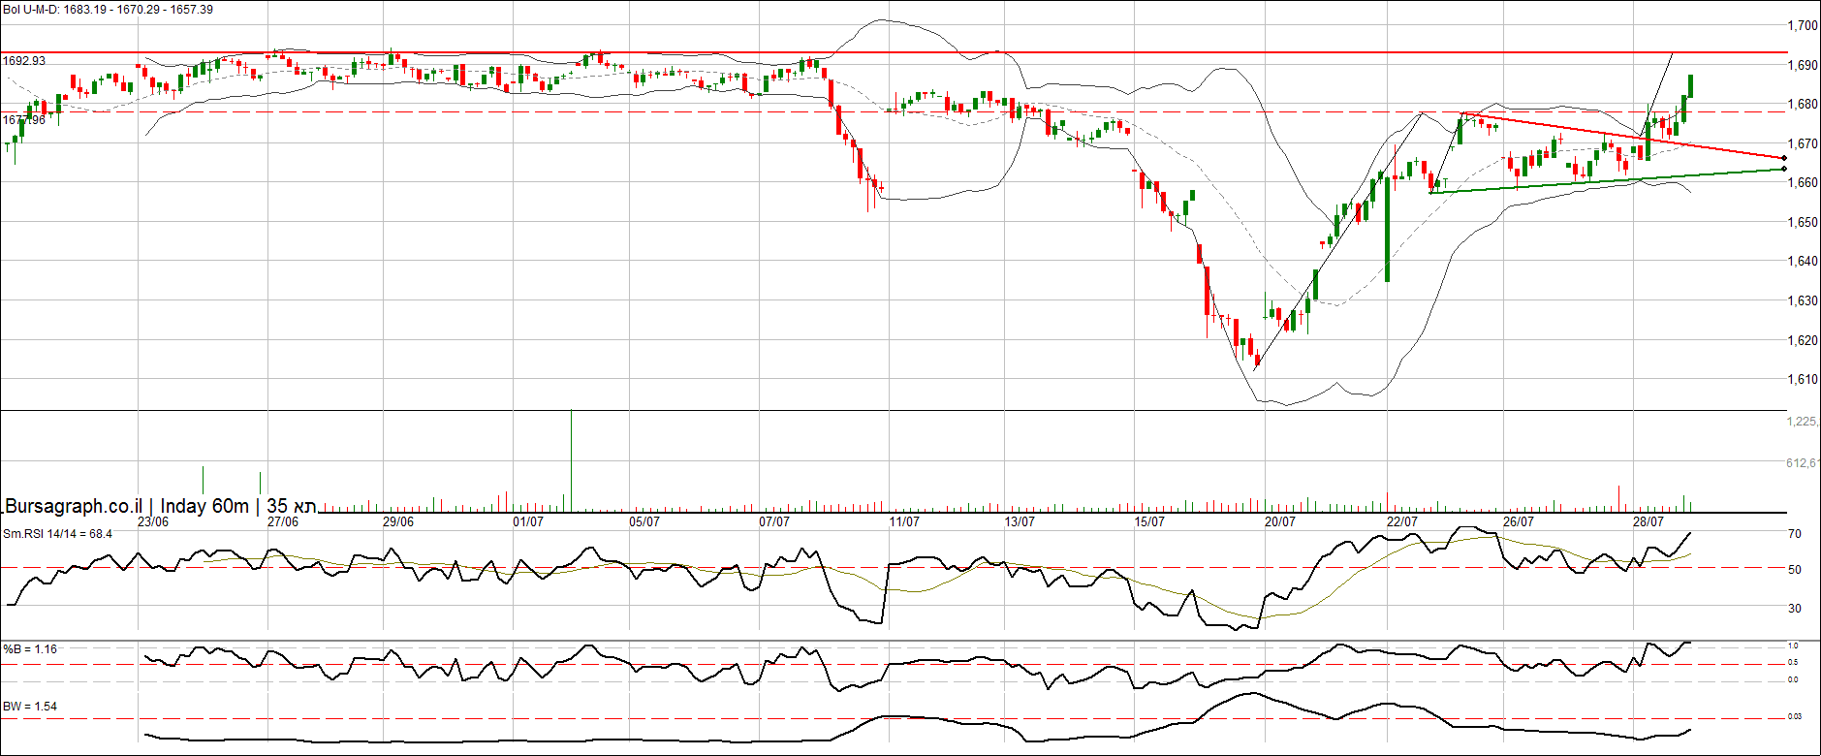Select the 05/07 date label
The width and height of the screenshot is (1821, 756).
pyautogui.click(x=644, y=521)
